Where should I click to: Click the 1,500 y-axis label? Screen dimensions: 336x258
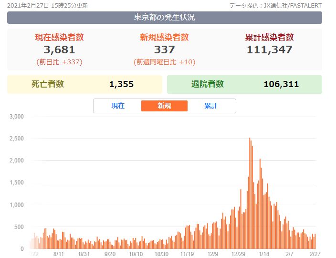coord(17,182)
